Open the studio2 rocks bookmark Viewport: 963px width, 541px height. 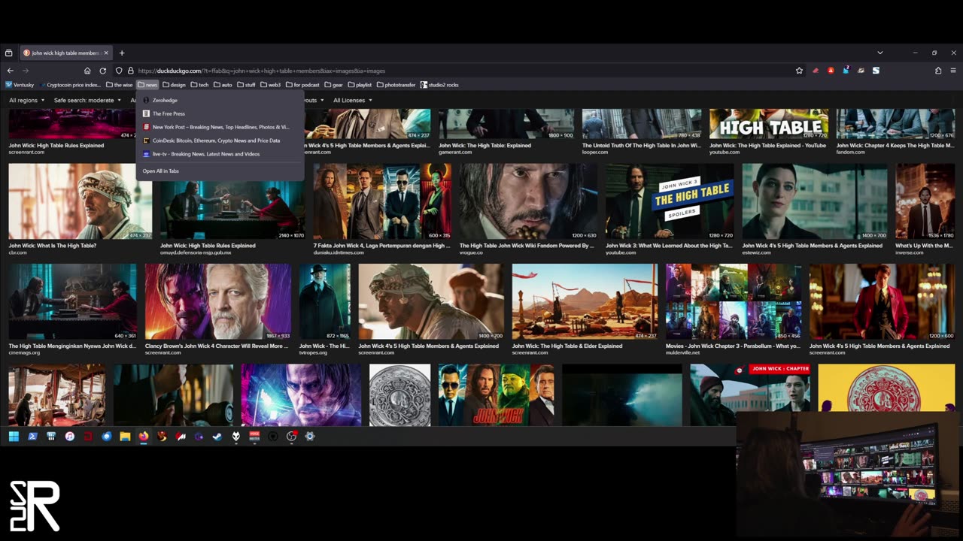click(x=439, y=85)
